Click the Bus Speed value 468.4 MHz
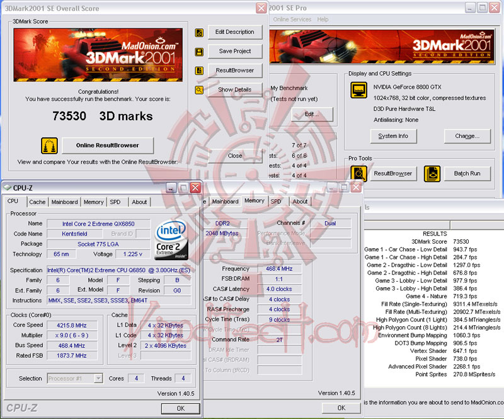Image resolution: width=504 pixels, height=419 pixels. coord(72,346)
